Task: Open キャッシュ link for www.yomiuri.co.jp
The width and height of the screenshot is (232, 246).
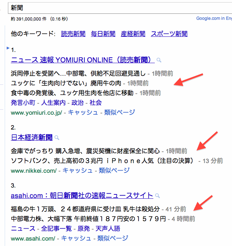Action: (83, 112)
